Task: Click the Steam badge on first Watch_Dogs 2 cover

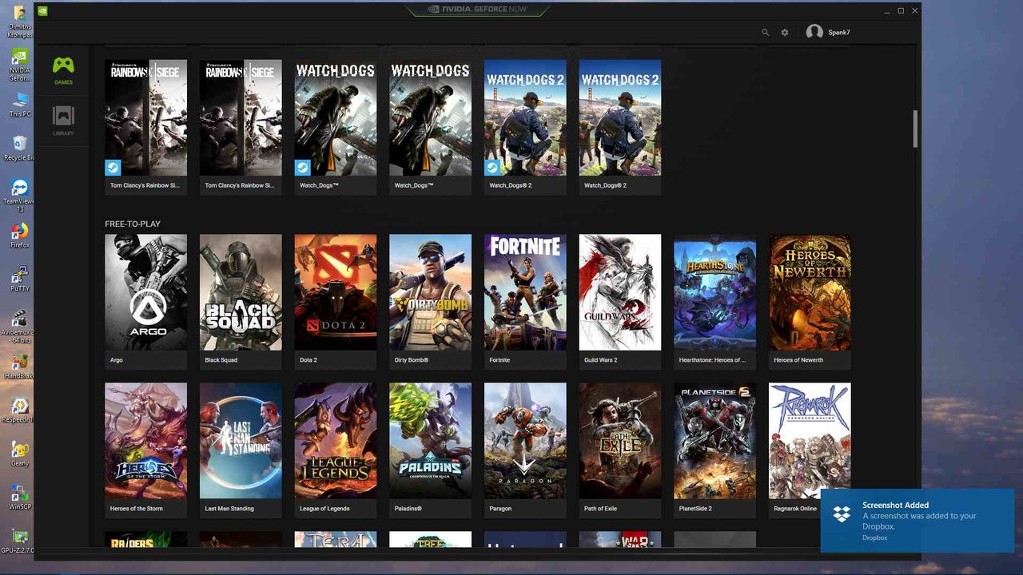Action: pos(493,168)
